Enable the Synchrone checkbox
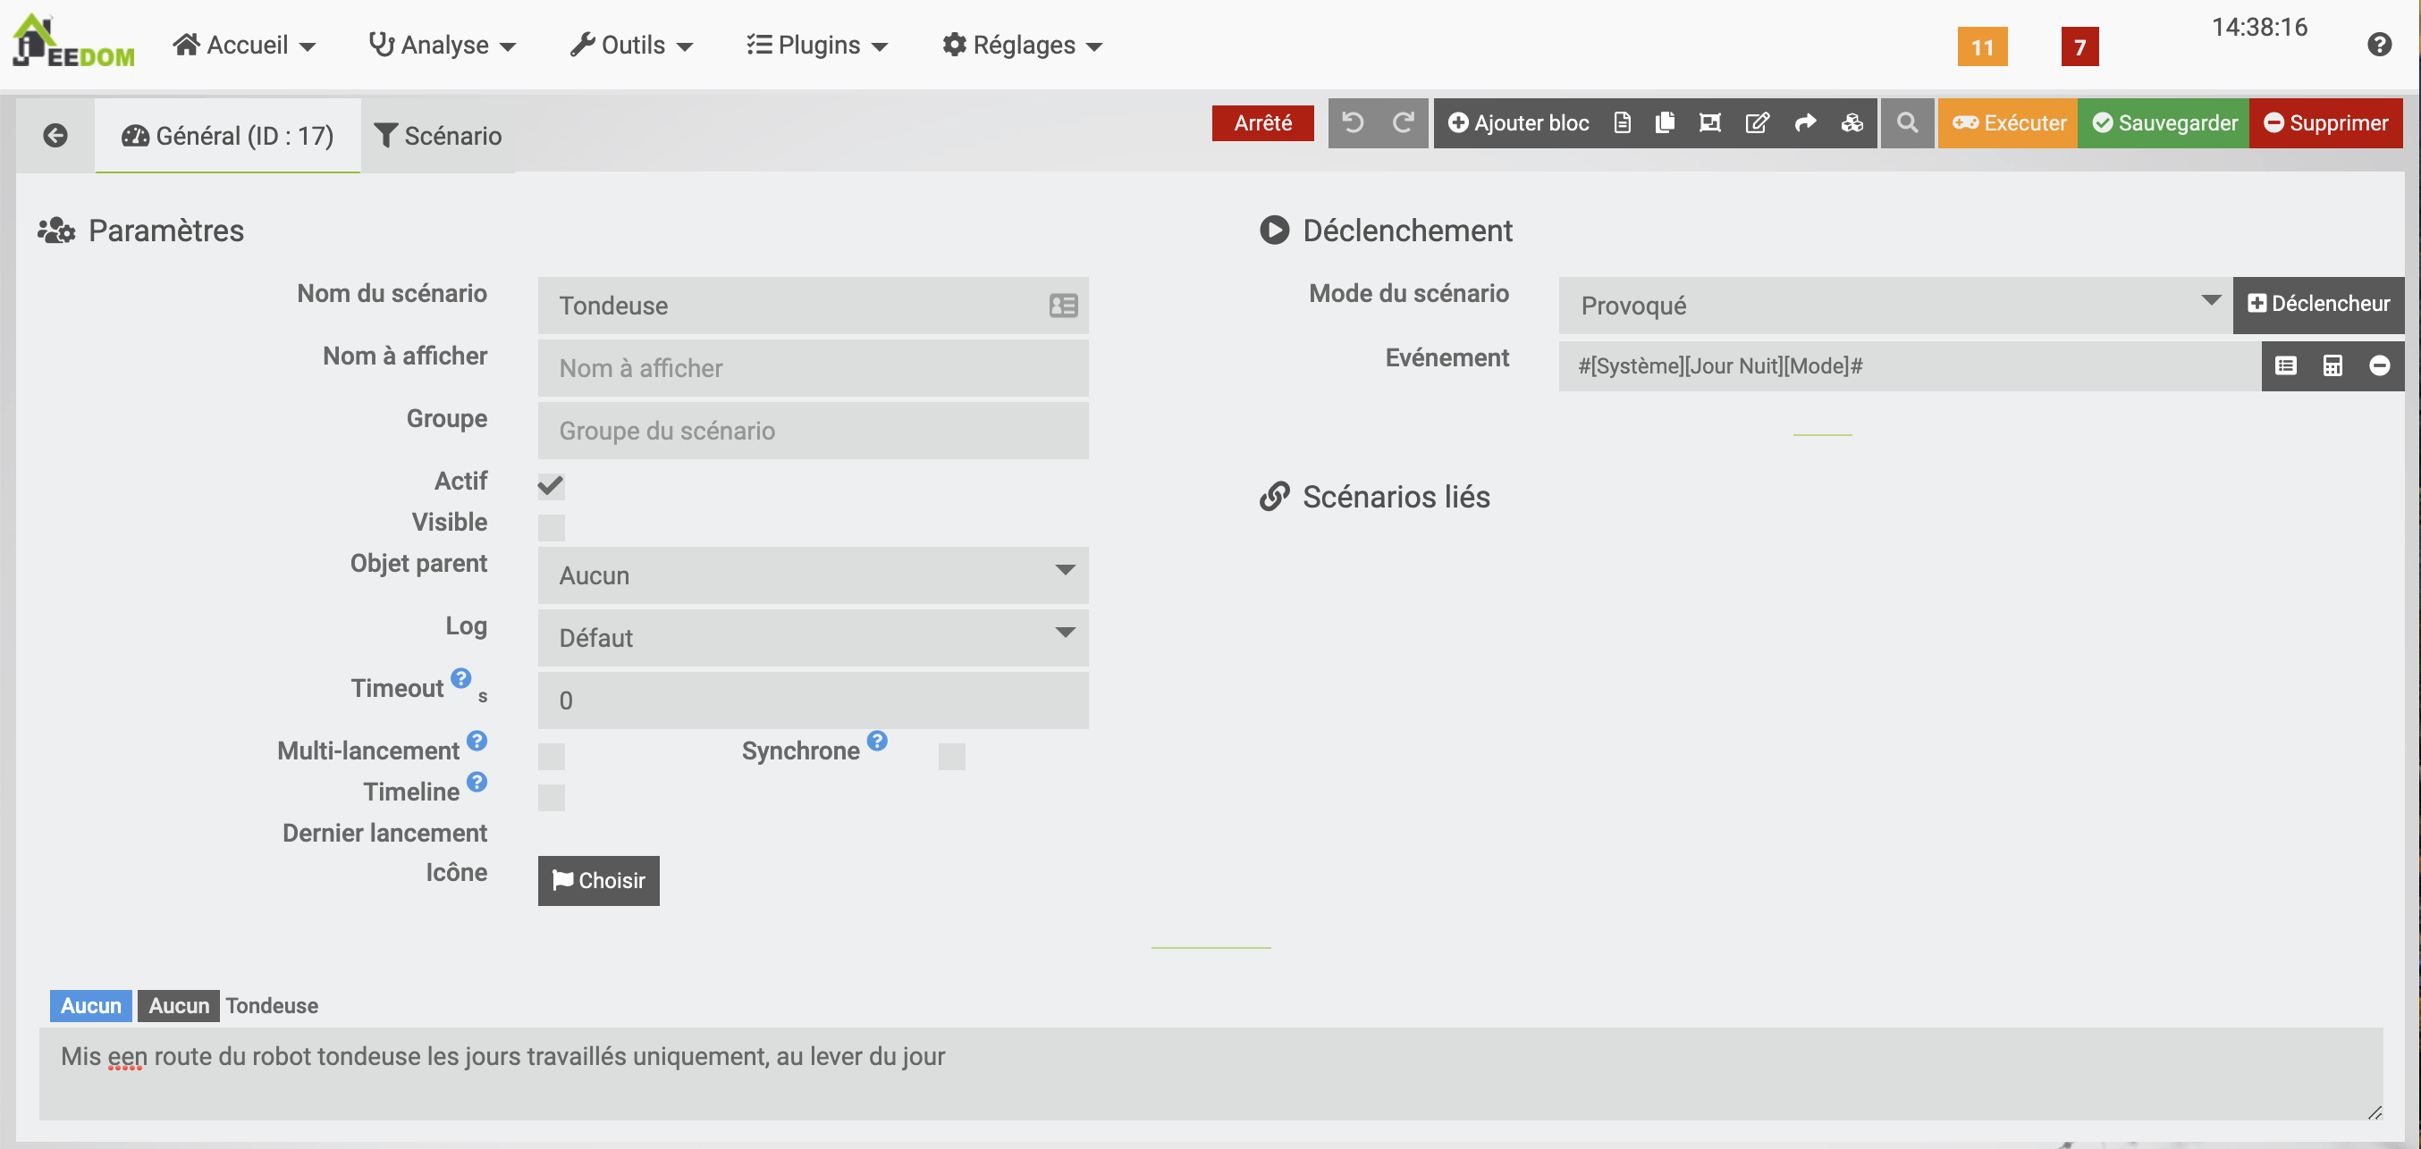This screenshot has width=2421, height=1149. tap(951, 756)
